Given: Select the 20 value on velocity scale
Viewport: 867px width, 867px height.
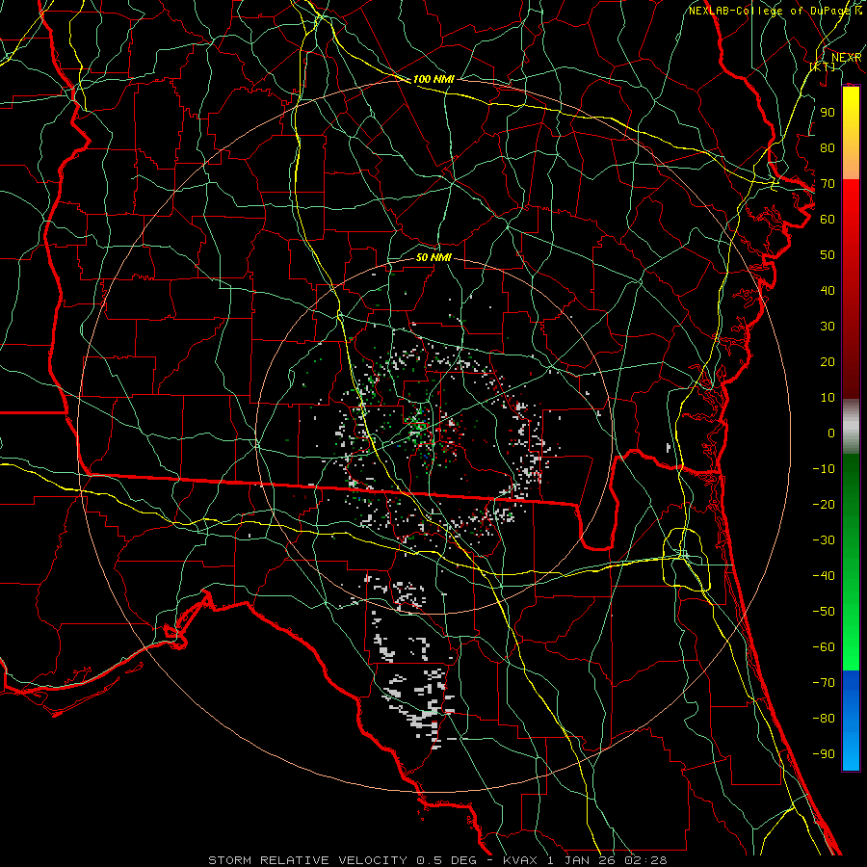Looking at the screenshot, I should 828,361.
